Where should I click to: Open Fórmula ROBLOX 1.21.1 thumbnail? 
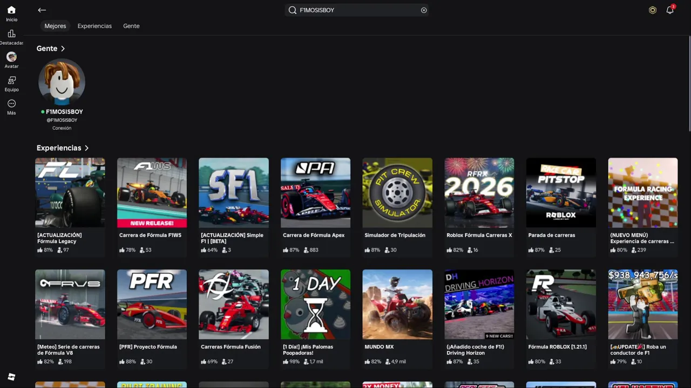click(x=561, y=304)
